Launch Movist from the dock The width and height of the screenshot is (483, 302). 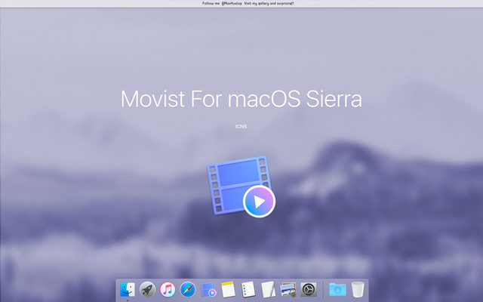coord(208,290)
